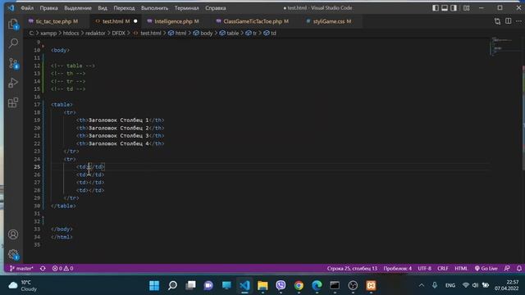Image resolution: width=525 pixels, height=295 pixels.
Task: Start the Go Live server
Action: pos(486,269)
